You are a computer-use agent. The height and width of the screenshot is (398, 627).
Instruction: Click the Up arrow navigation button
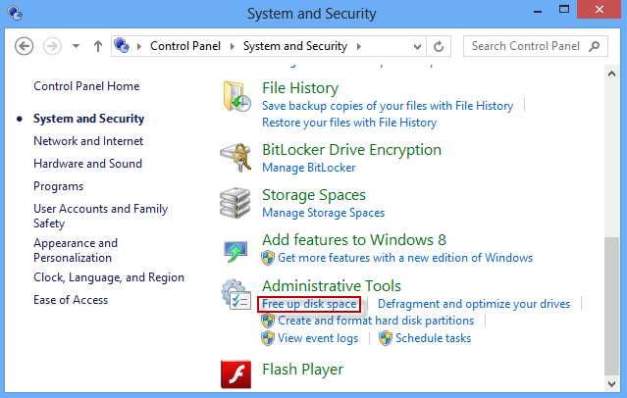(98, 46)
